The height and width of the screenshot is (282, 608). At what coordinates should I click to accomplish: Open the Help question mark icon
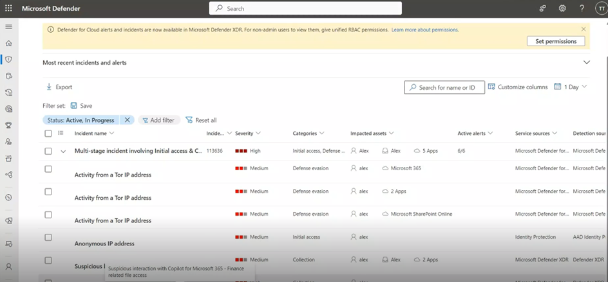click(x=582, y=8)
